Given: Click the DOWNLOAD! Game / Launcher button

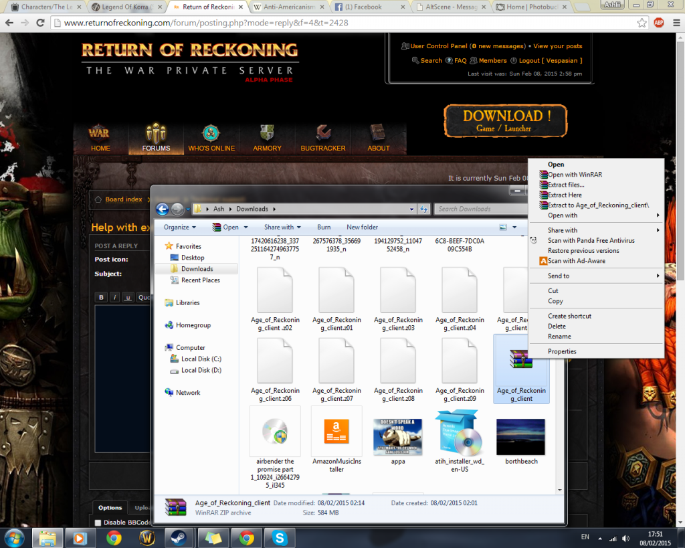Looking at the screenshot, I should pyautogui.click(x=506, y=120).
